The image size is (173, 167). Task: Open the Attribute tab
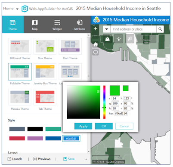[x=79, y=25]
